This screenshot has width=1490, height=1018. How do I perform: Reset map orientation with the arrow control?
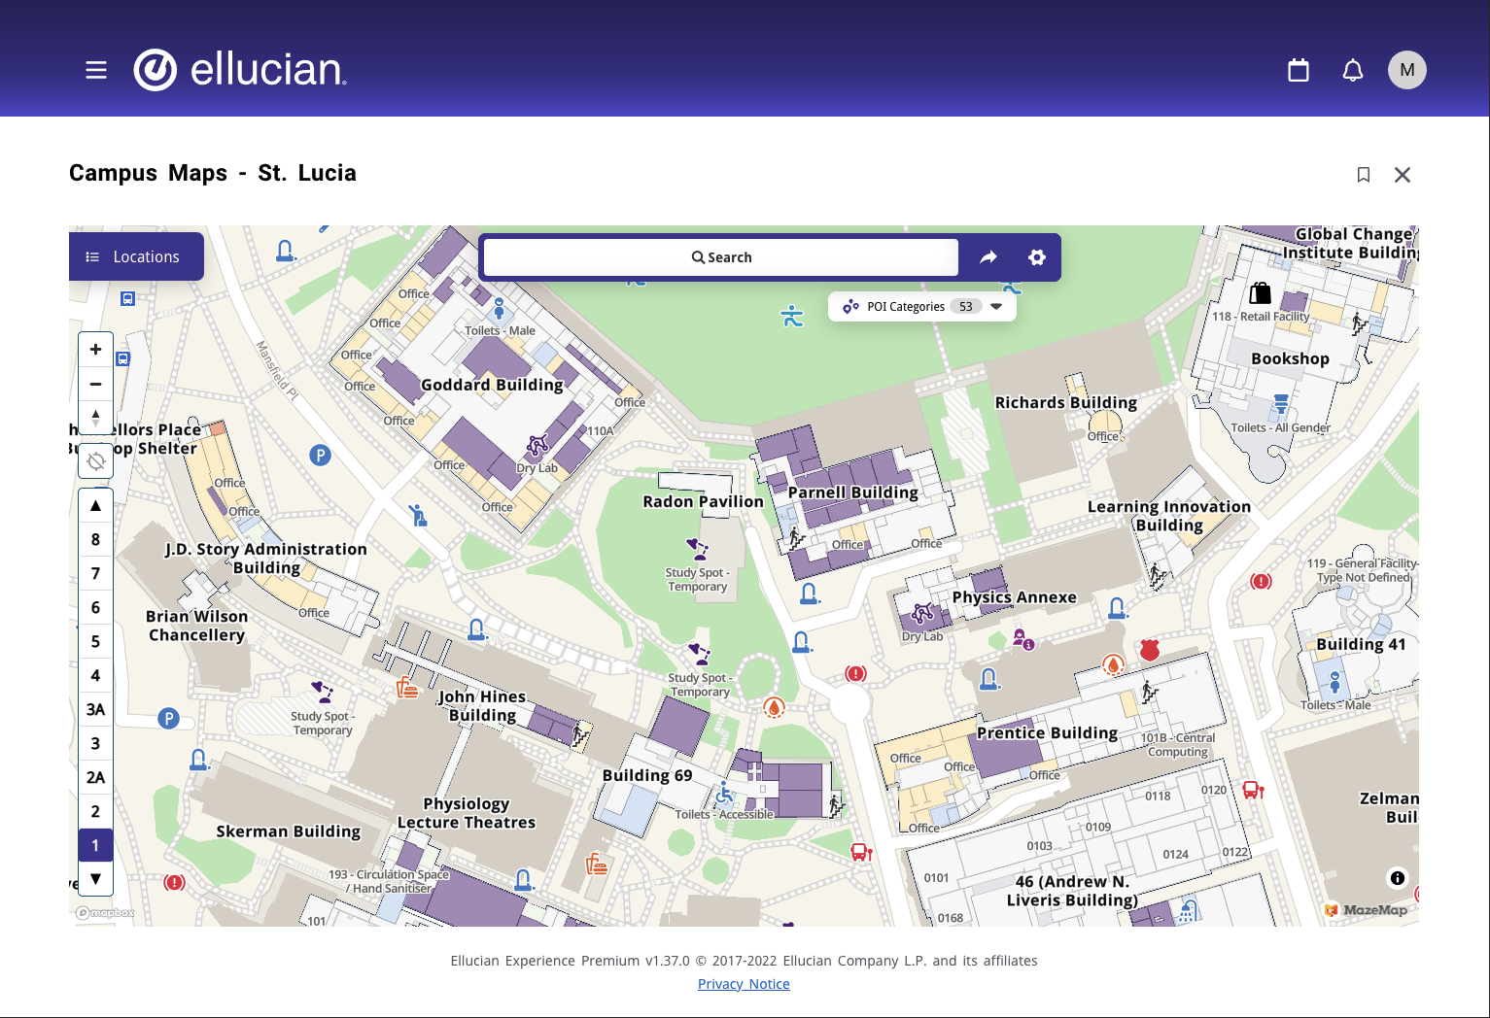click(x=95, y=416)
